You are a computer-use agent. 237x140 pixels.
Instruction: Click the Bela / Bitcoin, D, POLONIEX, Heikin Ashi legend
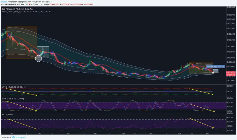(18, 9)
